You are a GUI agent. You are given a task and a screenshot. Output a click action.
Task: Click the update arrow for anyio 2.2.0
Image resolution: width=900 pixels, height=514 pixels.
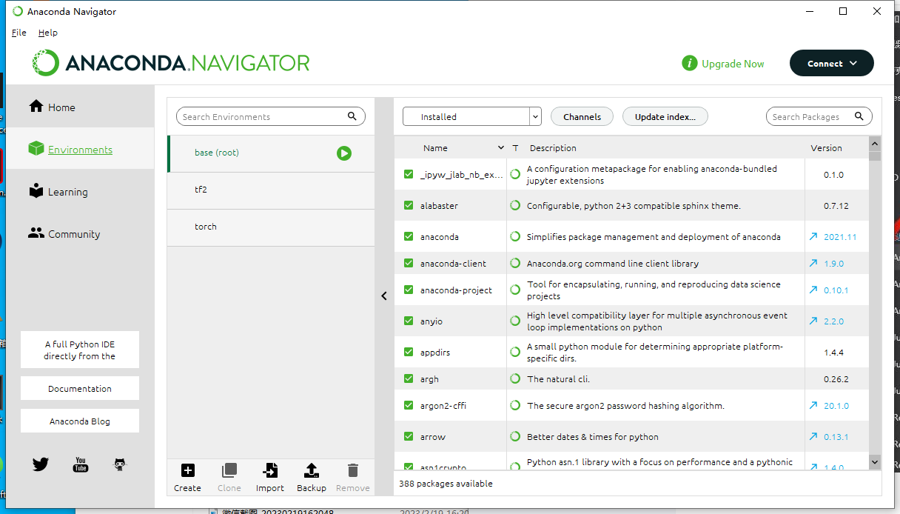click(813, 321)
